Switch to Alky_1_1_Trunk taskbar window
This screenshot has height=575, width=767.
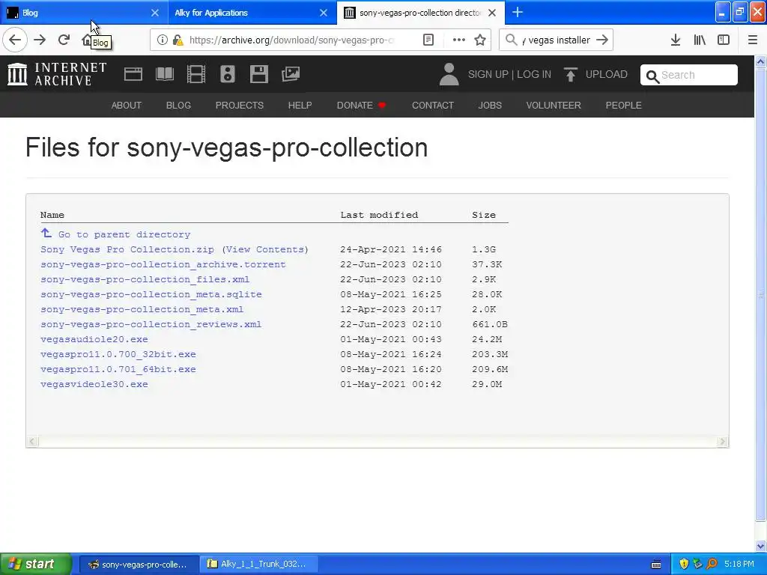click(258, 565)
